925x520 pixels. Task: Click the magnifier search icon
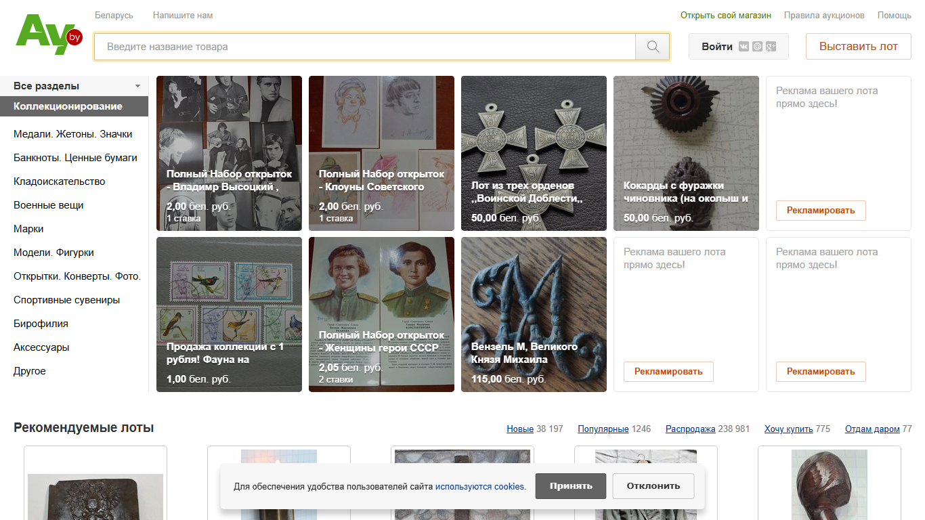coord(653,47)
